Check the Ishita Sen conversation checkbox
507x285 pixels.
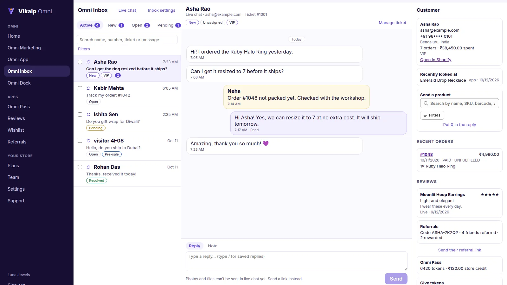(x=80, y=115)
